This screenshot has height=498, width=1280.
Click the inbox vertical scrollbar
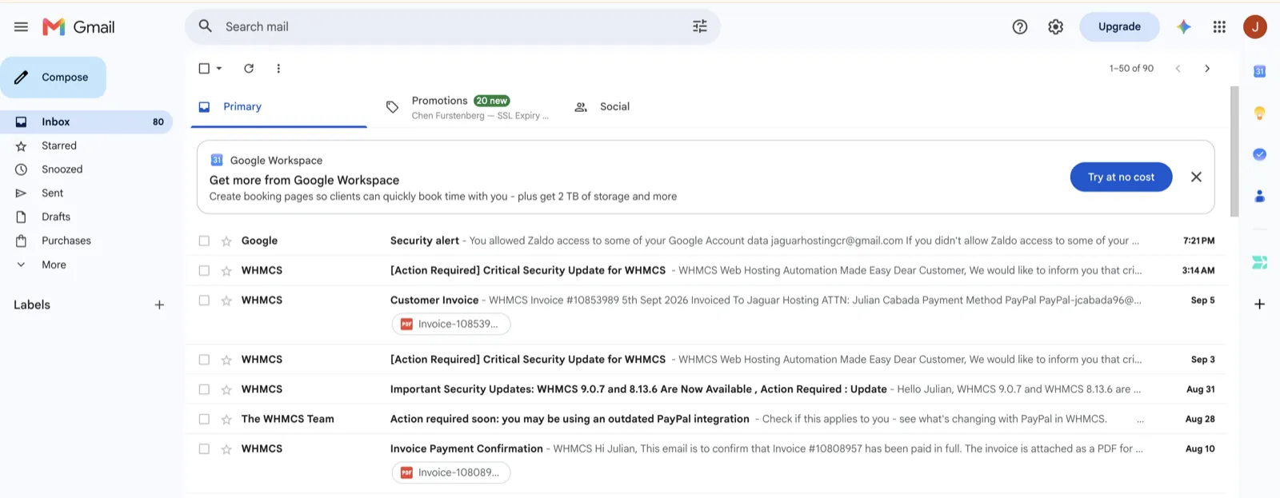click(x=1234, y=152)
